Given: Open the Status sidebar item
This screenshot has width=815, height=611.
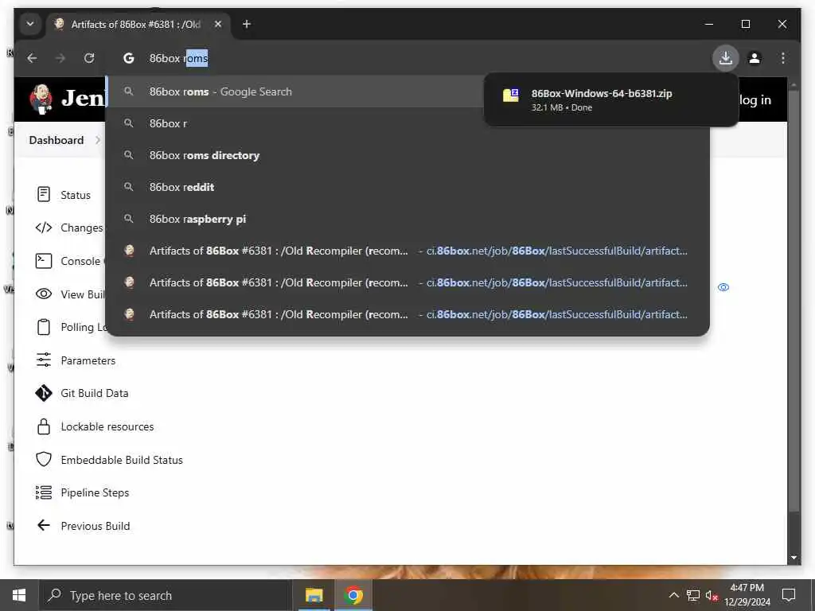Looking at the screenshot, I should [x=76, y=195].
